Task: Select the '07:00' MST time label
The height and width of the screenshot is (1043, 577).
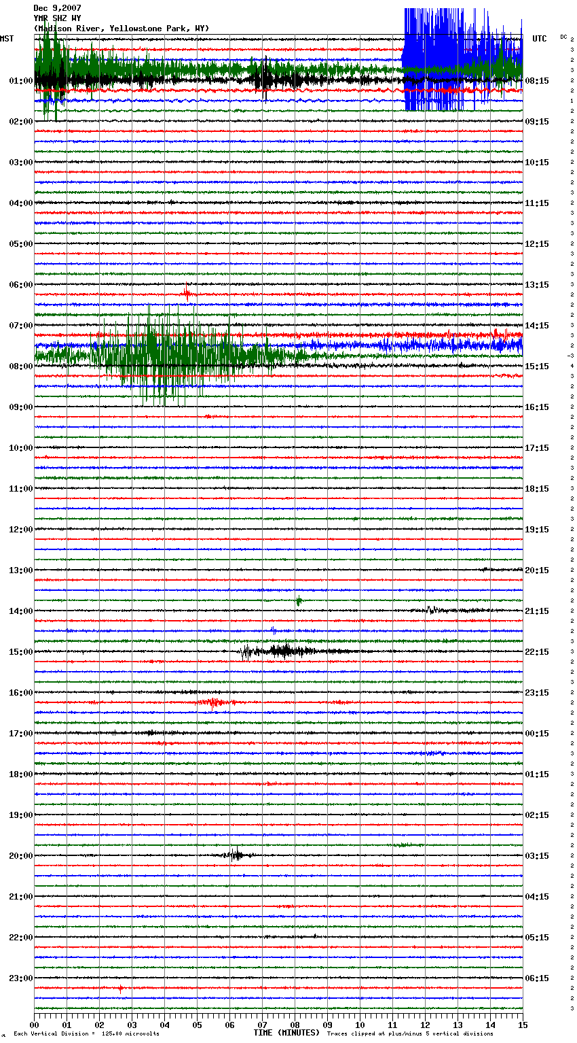Action: pyautogui.click(x=21, y=326)
